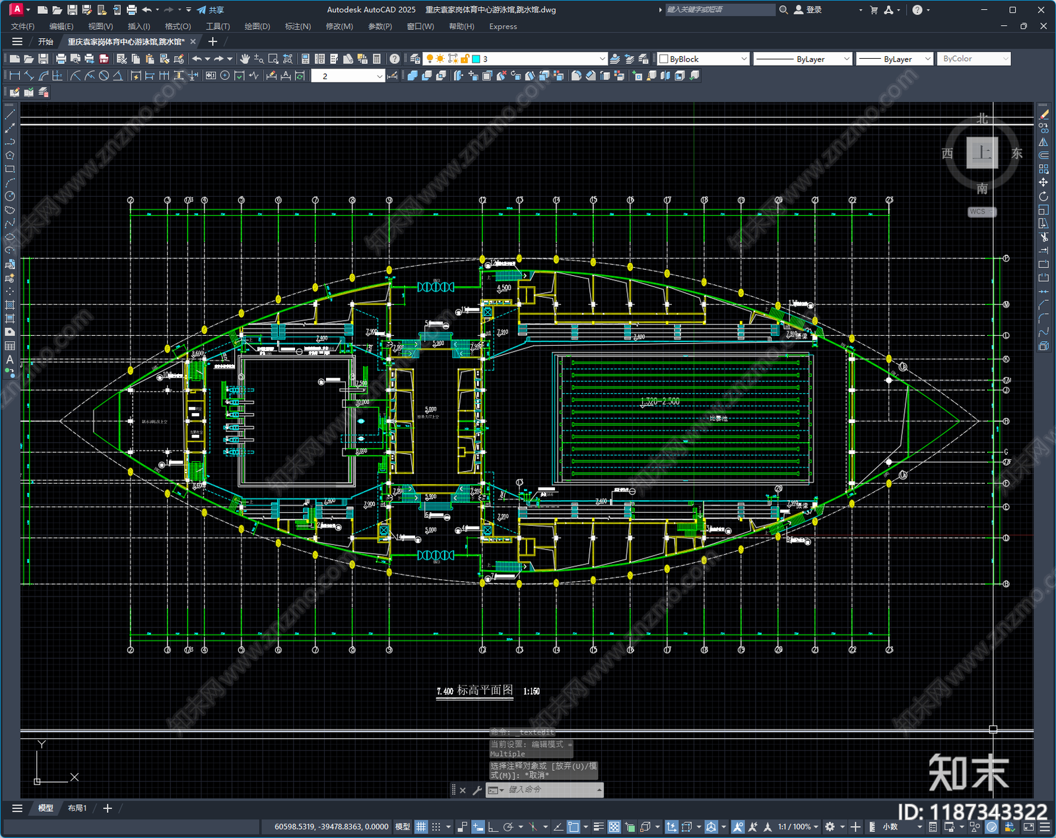Expand annotation scale 1:1 / 100% dropdown

(798, 827)
